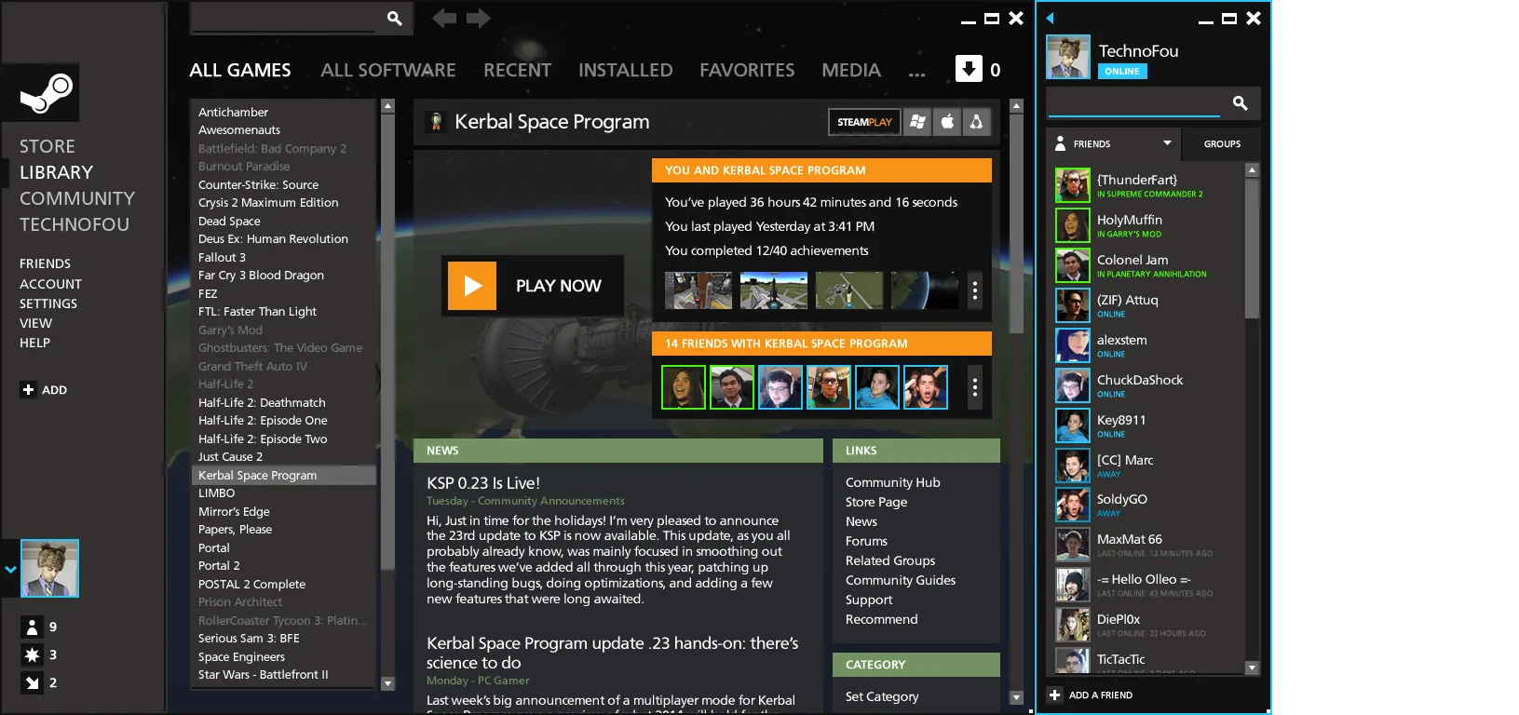Click the arrow icon showing 2
1519x715 pixels.
click(32, 683)
